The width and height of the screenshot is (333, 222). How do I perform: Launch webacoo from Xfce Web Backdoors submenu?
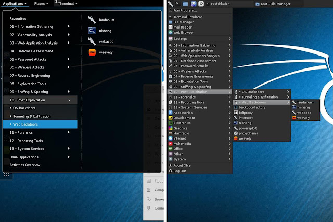tap(305, 113)
